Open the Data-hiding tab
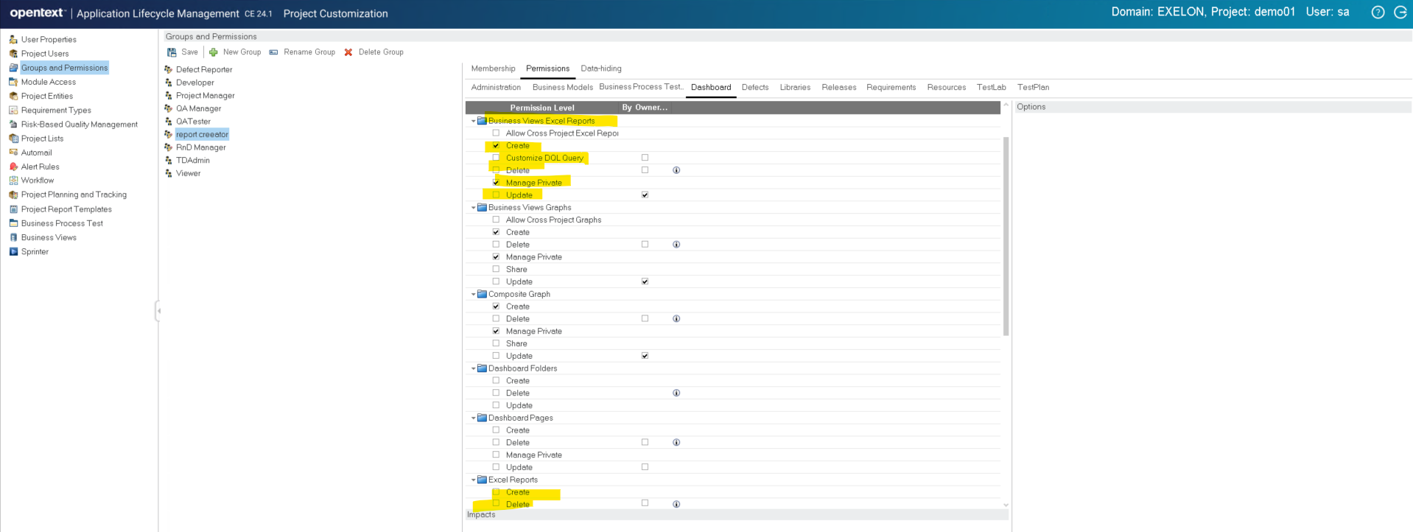1413x532 pixels. [601, 69]
